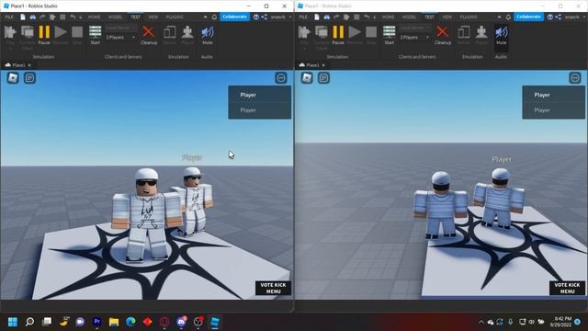This screenshot has height=331, width=588.
Task: Collapse ribbon arrow in right window
Action: point(499,17)
